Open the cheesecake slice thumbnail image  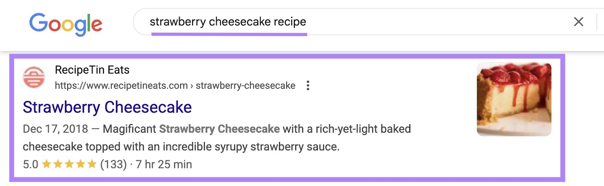(x=514, y=99)
